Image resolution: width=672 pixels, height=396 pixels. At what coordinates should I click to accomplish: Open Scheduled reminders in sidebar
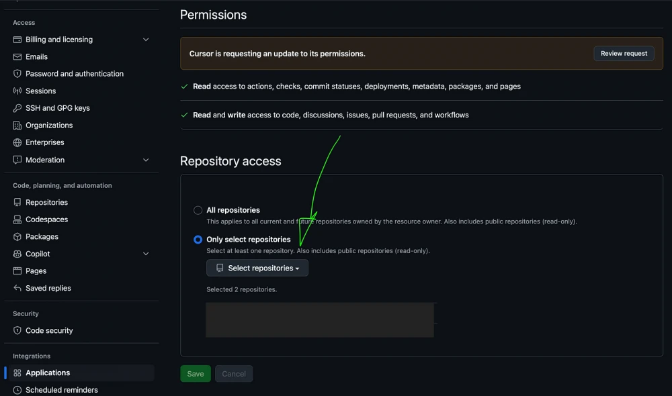[x=62, y=390]
